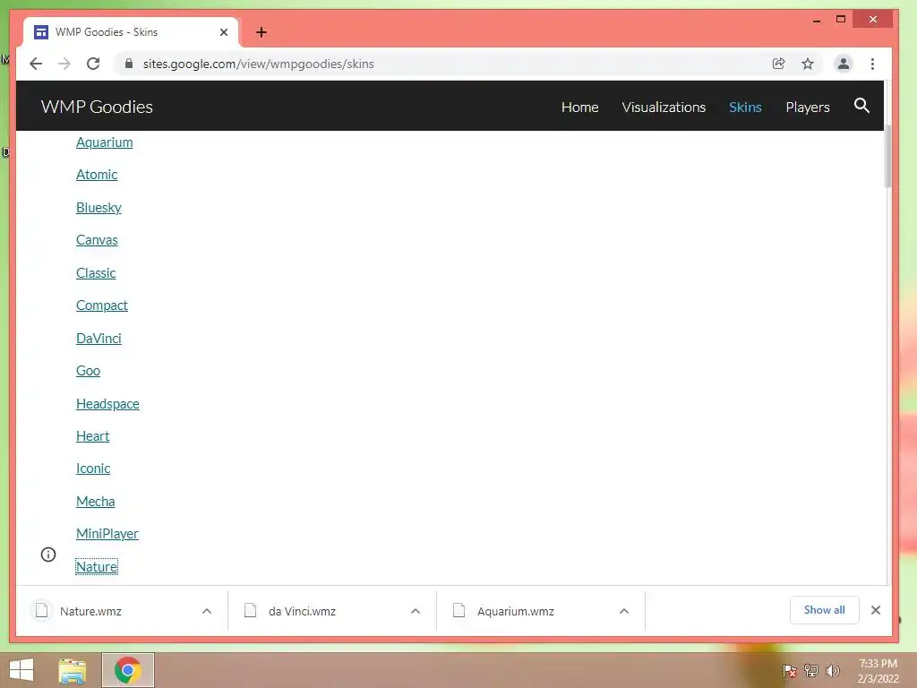Open the Aquarium.wmz file icon

[x=459, y=611]
